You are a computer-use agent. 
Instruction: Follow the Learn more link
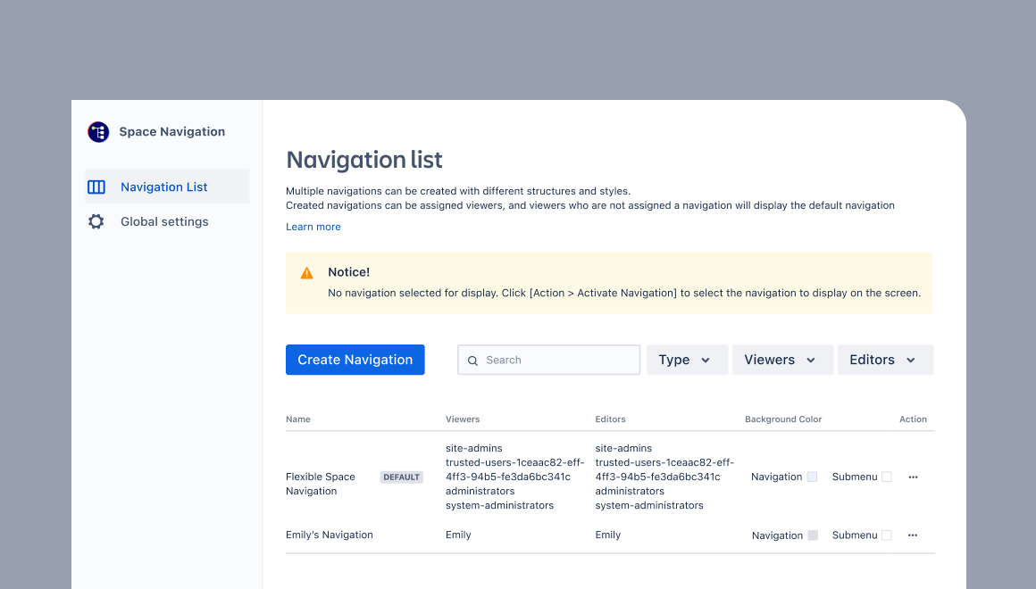[313, 227]
